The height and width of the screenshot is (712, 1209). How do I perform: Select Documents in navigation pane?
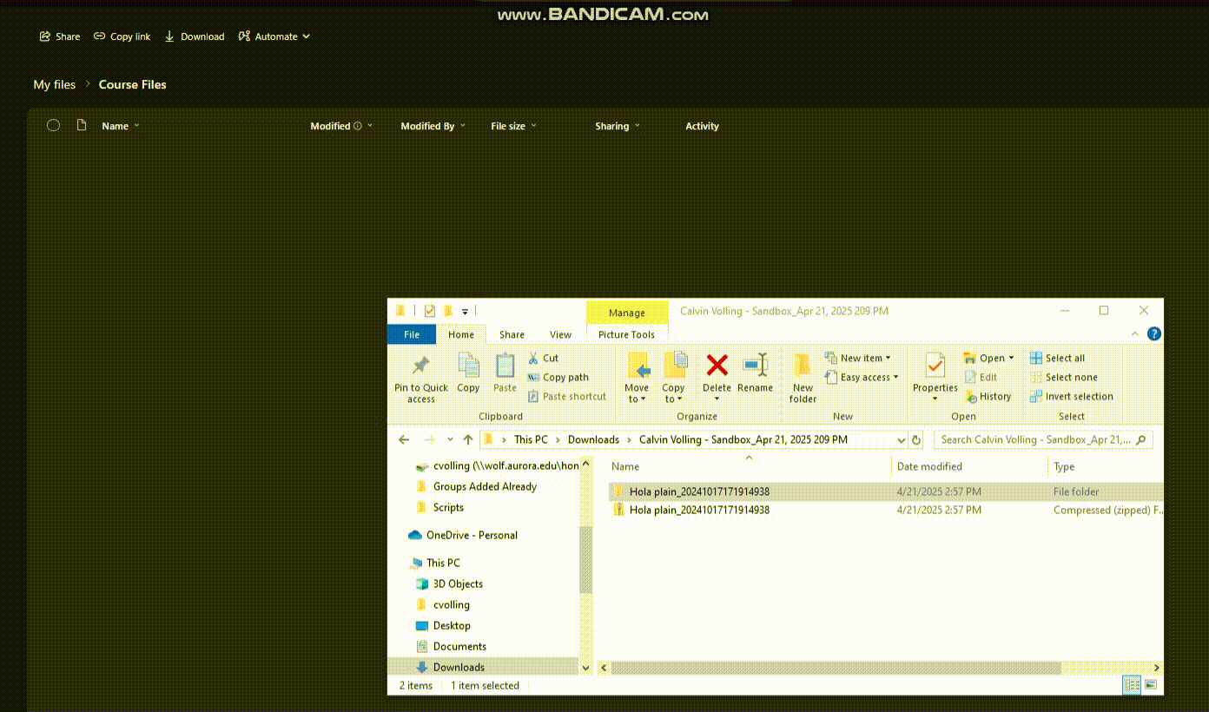click(459, 646)
